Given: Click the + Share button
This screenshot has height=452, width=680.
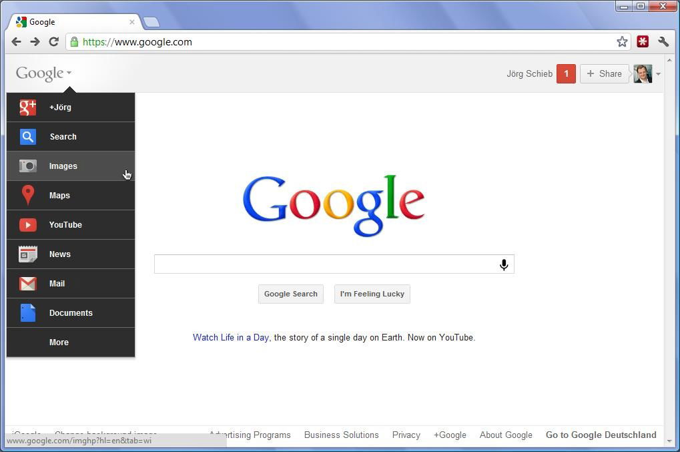Looking at the screenshot, I should [x=604, y=73].
